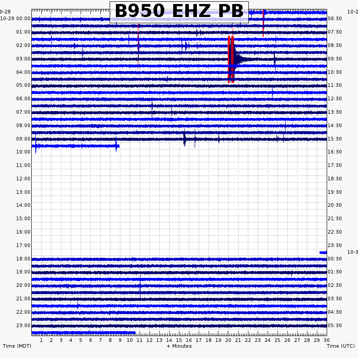Screen dimensions: 358x358
Task: Choose the 18:30 UTC time label
Action: pyautogui.click(x=335, y=179)
